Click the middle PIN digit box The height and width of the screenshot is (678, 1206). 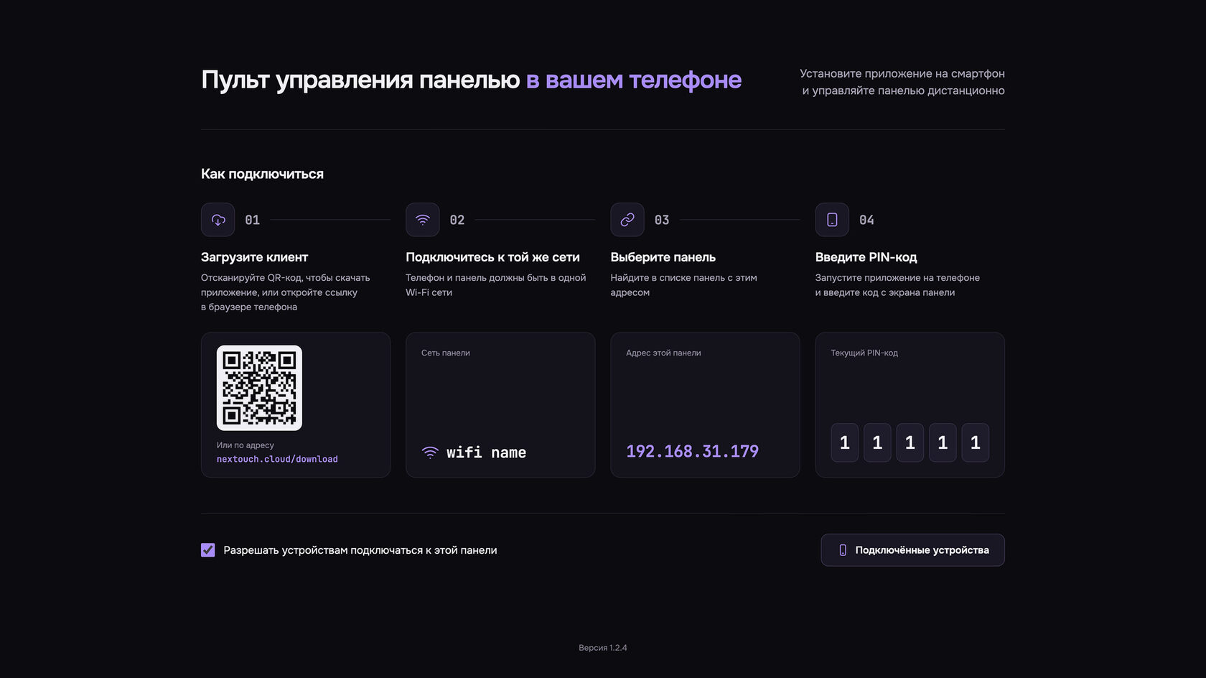(x=910, y=442)
